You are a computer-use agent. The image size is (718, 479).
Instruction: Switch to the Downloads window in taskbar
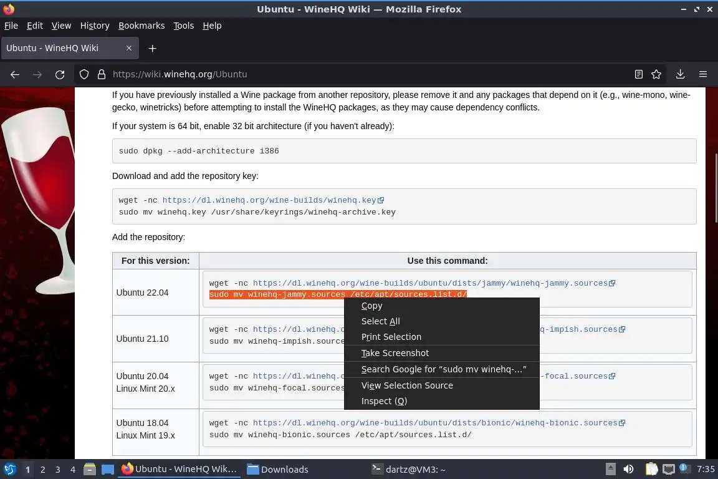click(277, 470)
